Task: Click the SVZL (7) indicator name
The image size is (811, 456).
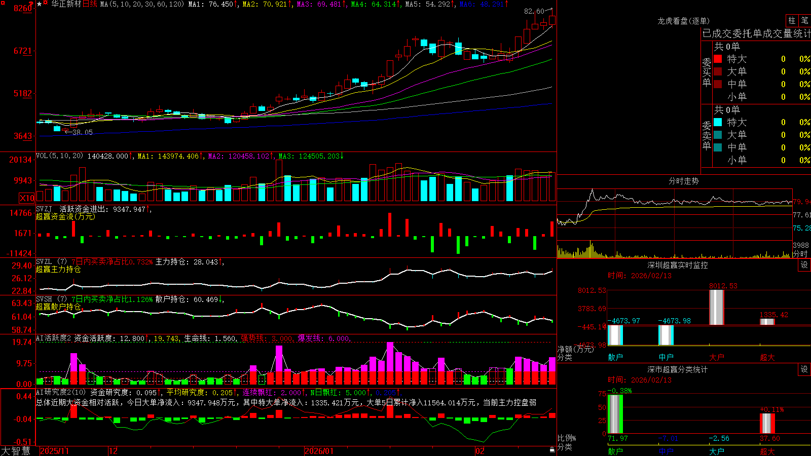Action: click(x=51, y=262)
